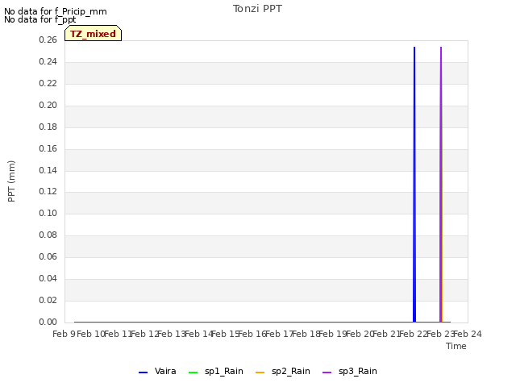Screen dimensions: 516x387
Task: Click the Feb 16 x-axis tick label
Action: (252, 334)
